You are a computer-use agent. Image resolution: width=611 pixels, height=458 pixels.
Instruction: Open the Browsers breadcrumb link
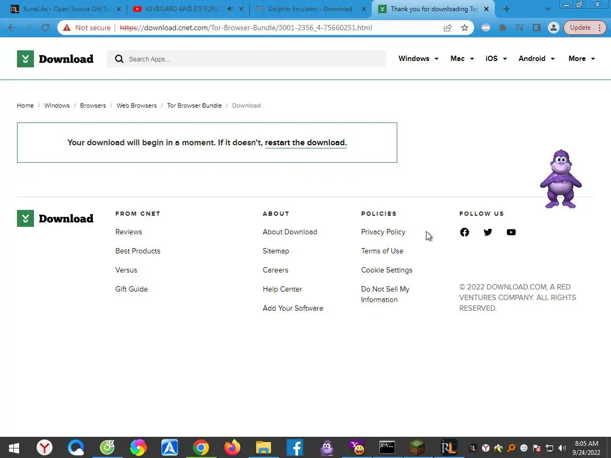tap(93, 105)
